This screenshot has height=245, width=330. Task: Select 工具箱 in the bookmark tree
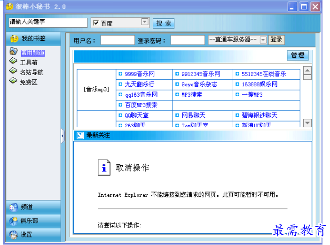tap(29, 62)
